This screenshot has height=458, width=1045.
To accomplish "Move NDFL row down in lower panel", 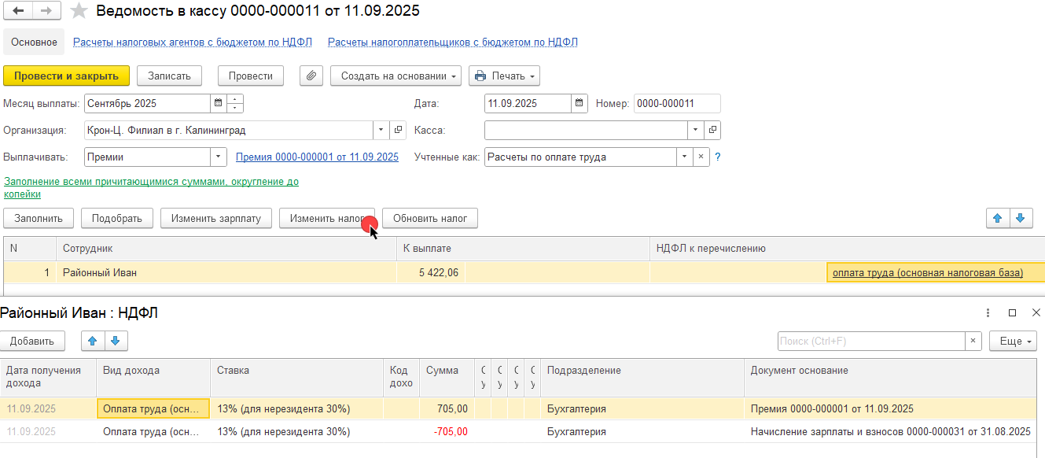I will [x=116, y=341].
